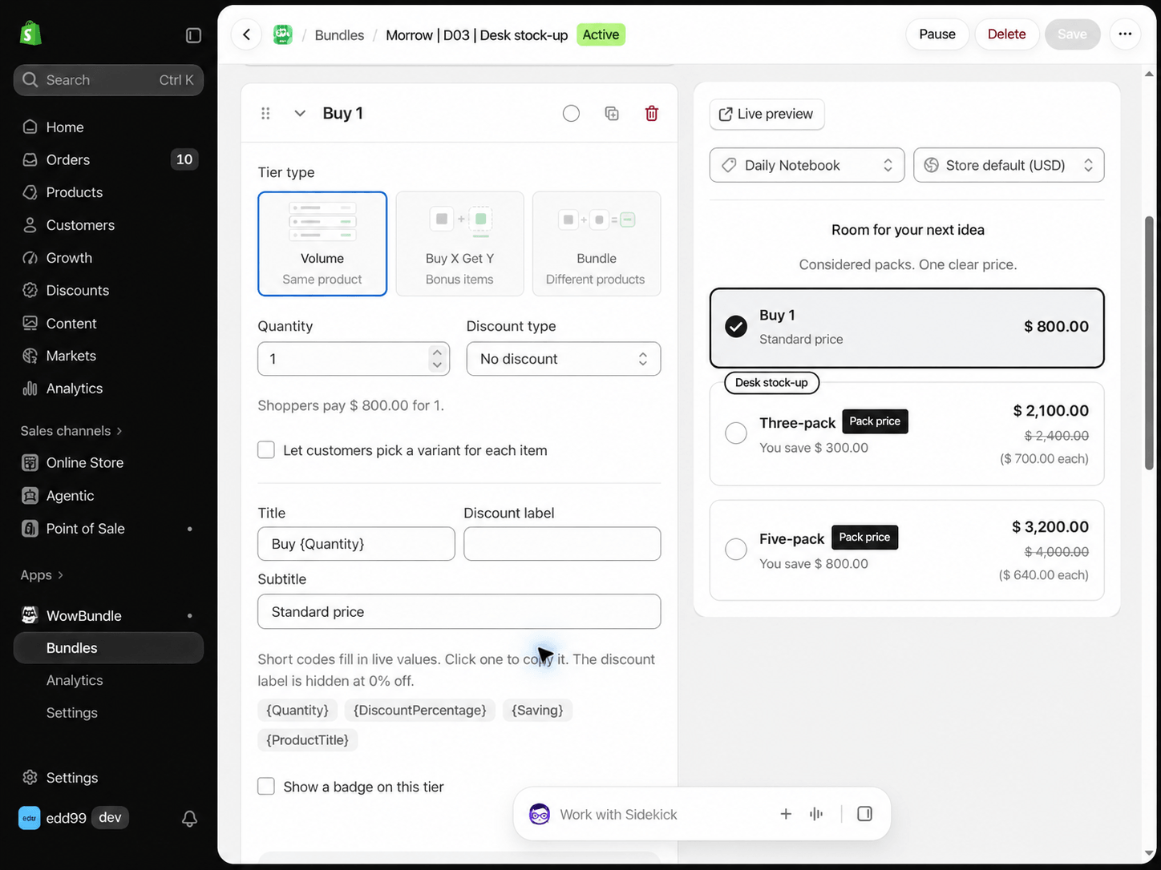Click the Pause button
The width and height of the screenshot is (1161, 870).
pos(937,34)
